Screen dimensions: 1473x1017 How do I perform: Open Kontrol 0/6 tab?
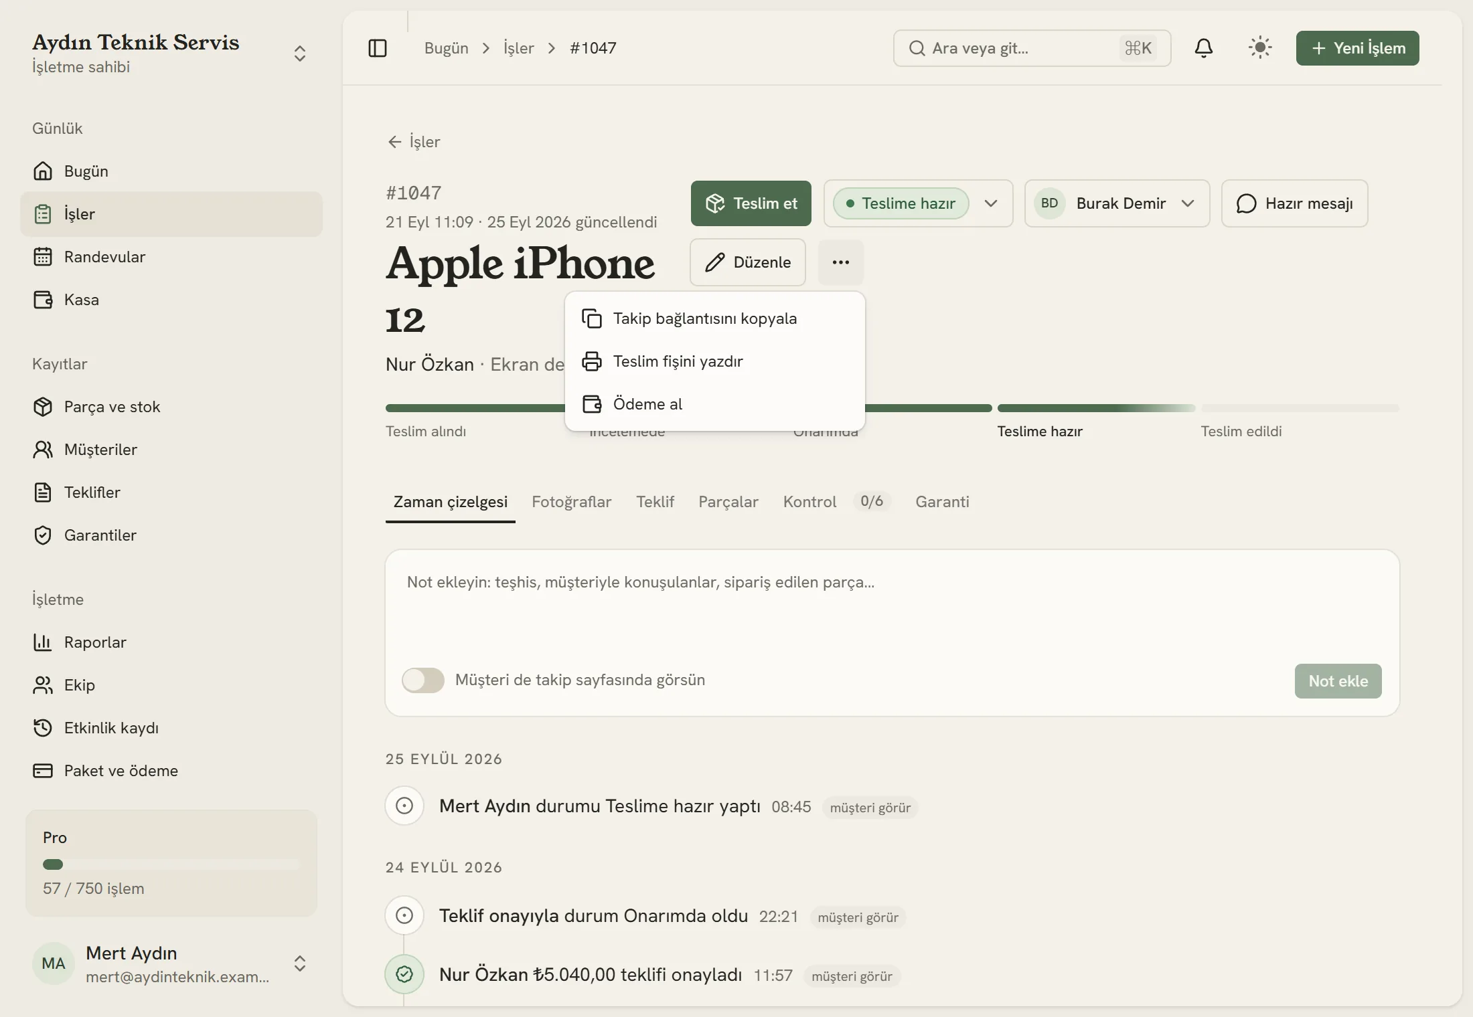(837, 502)
